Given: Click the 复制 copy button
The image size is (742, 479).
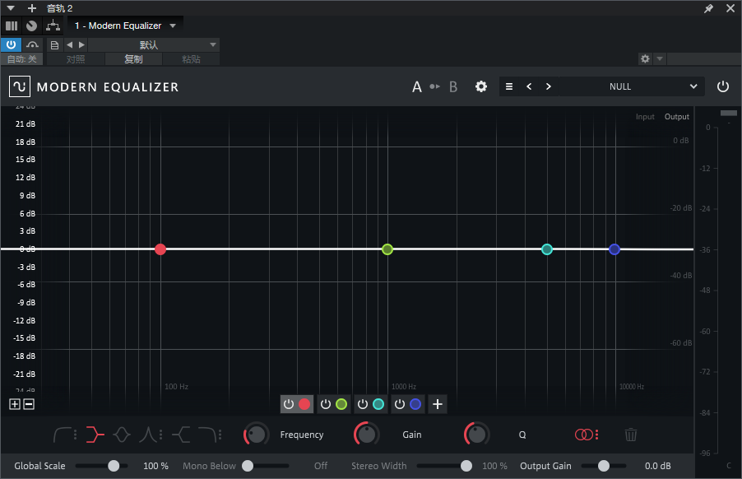Looking at the screenshot, I should pyautogui.click(x=133, y=59).
